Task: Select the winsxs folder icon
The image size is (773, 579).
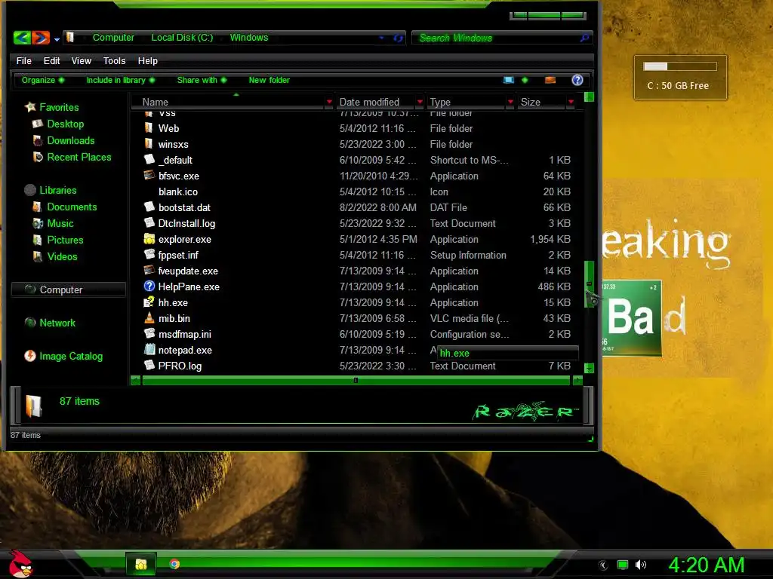Action: coord(149,144)
